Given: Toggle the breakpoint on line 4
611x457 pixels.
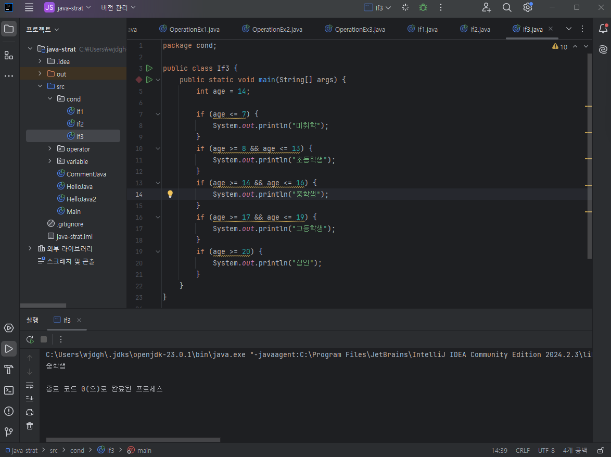Looking at the screenshot, I should pos(139,80).
